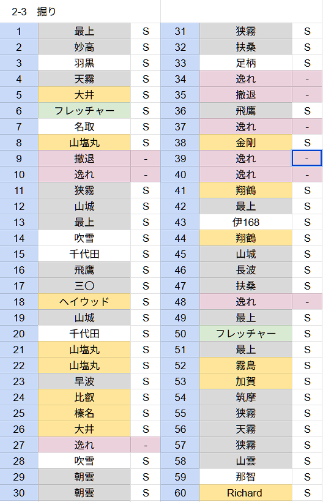The height and width of the screenshot is (502, 323).
Task: Select the ヘイウッド cell in row 18
Action: [84, 302]
